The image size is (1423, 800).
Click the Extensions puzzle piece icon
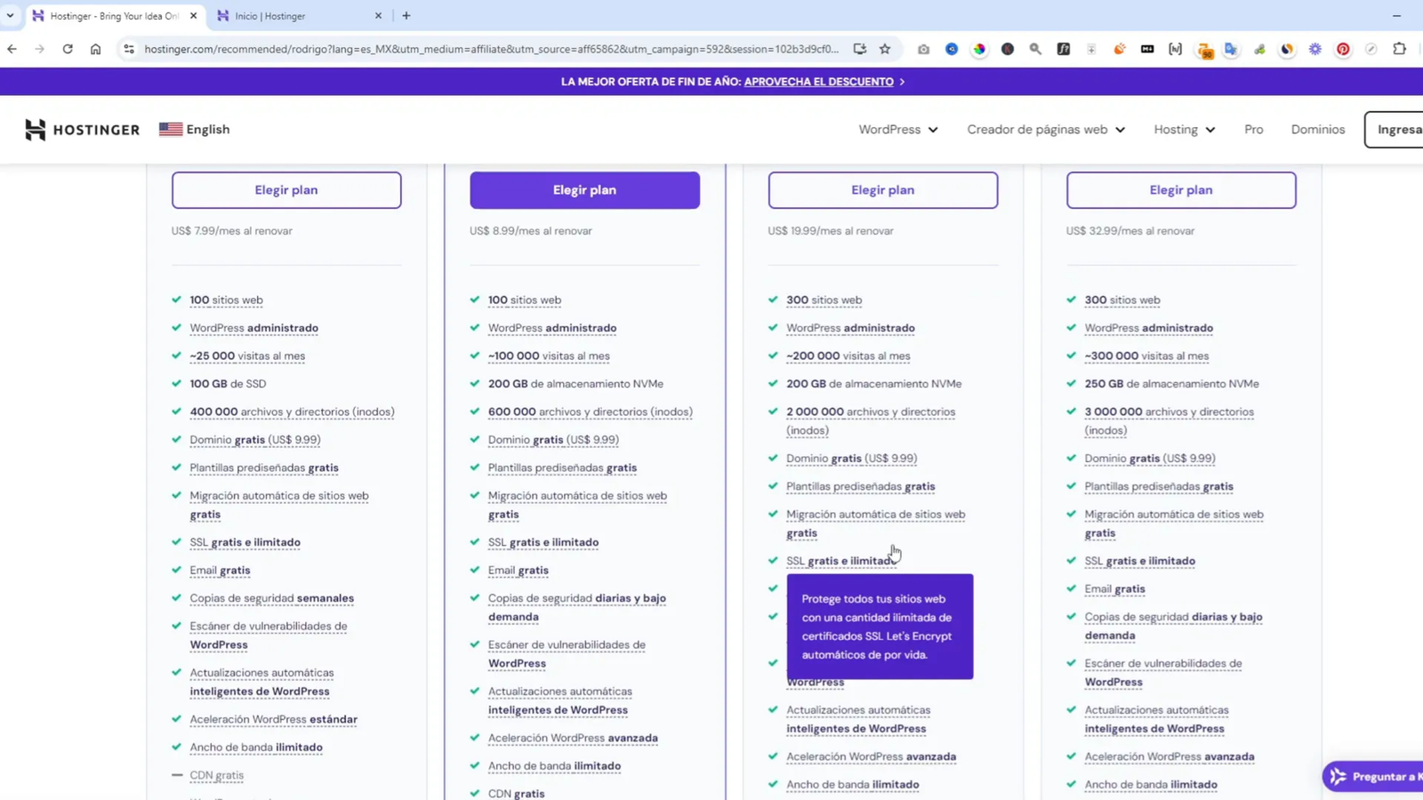(x=1399, y=49)
